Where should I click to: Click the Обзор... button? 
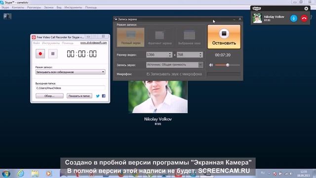[x=49, y=96]
